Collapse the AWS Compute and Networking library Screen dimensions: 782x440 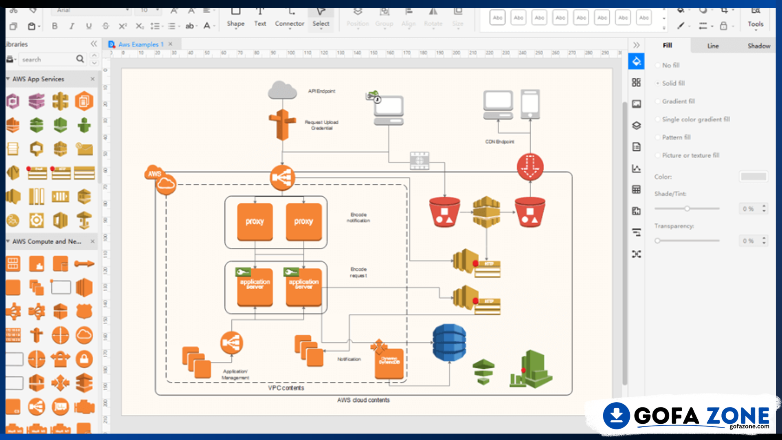coord(8,241)
